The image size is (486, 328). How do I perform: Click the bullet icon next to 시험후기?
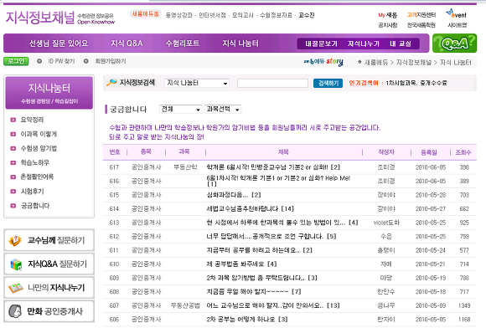13,192
